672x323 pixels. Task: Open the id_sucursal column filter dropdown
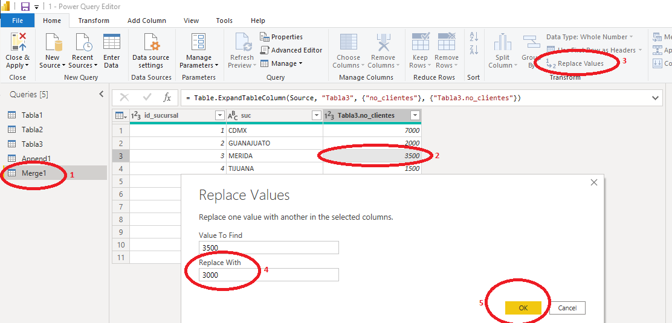[x=220, y=115]
